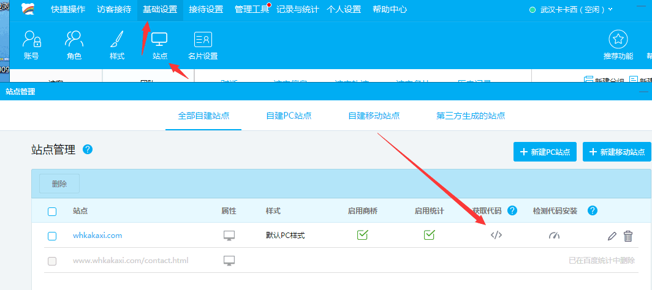Get embed code for whkakaxi.com
Screen dimensions: 652x290
(x=496, y=235)
